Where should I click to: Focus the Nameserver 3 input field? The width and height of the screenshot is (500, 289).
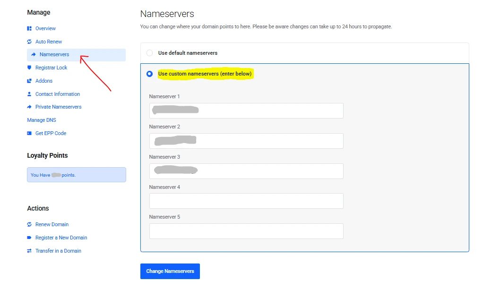[246, 171]
